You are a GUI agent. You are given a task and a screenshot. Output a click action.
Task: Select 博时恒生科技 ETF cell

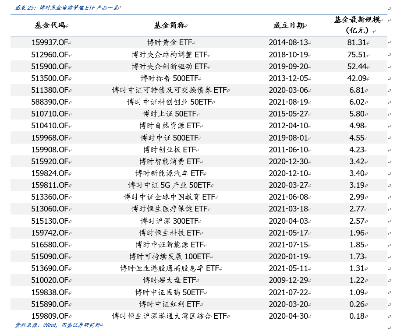[x=170, y=232]
